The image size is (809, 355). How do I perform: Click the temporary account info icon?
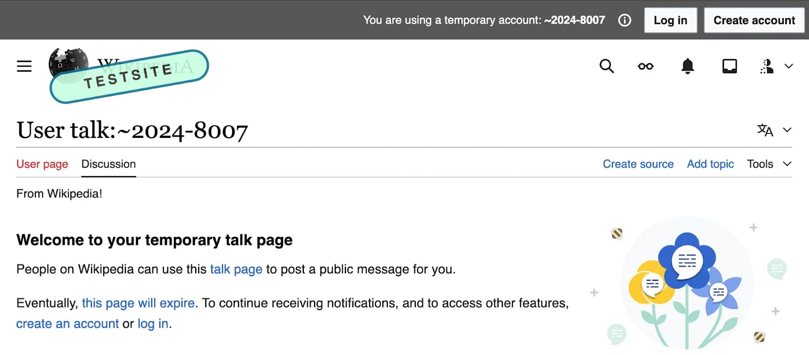click(x=624, y=20)
